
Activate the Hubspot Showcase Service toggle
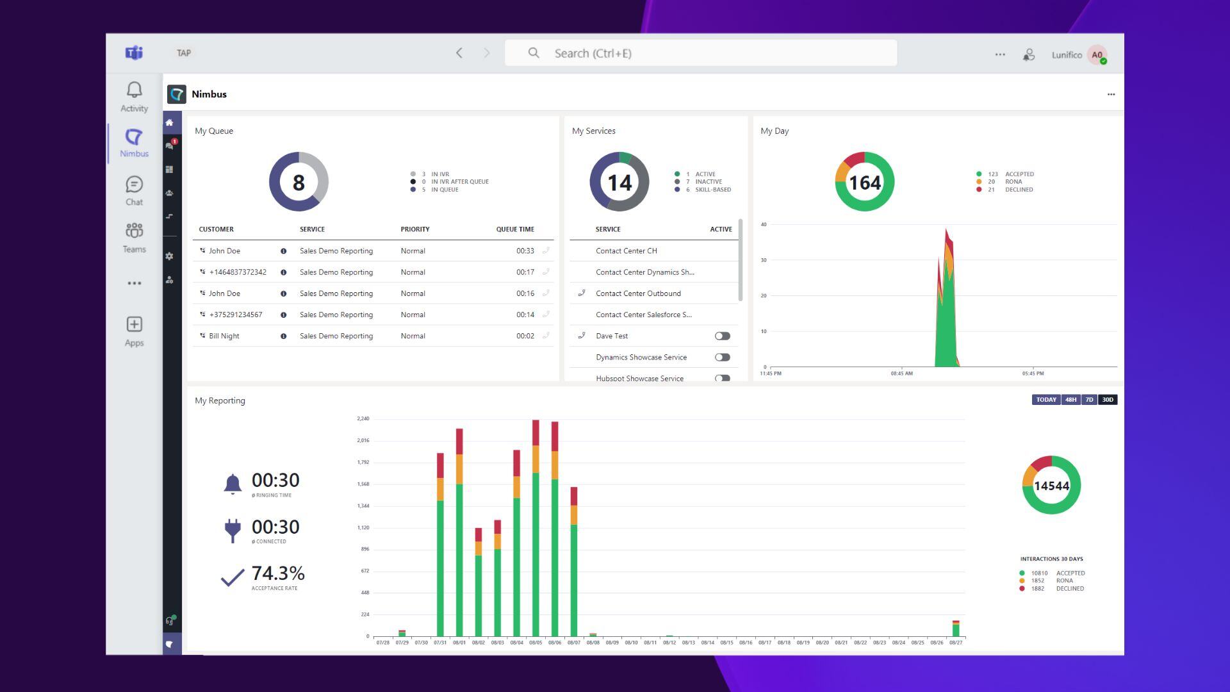click(x=723, y=378)
